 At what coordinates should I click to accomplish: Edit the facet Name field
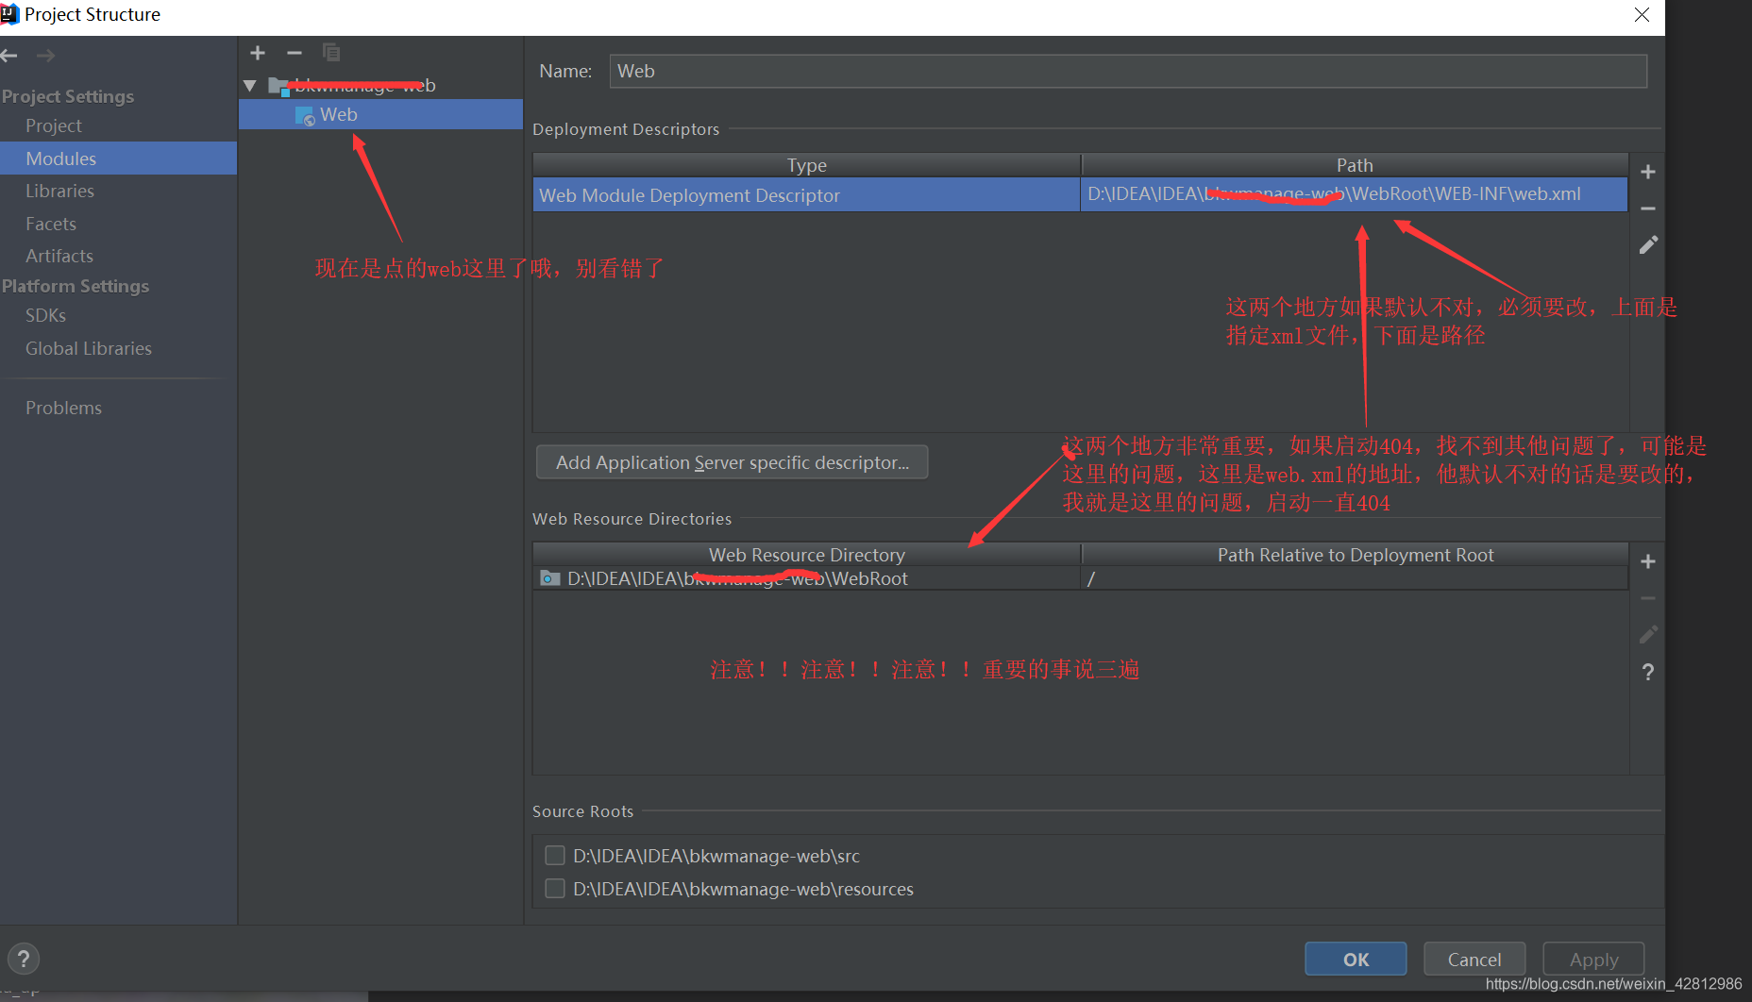[1128, 71]
